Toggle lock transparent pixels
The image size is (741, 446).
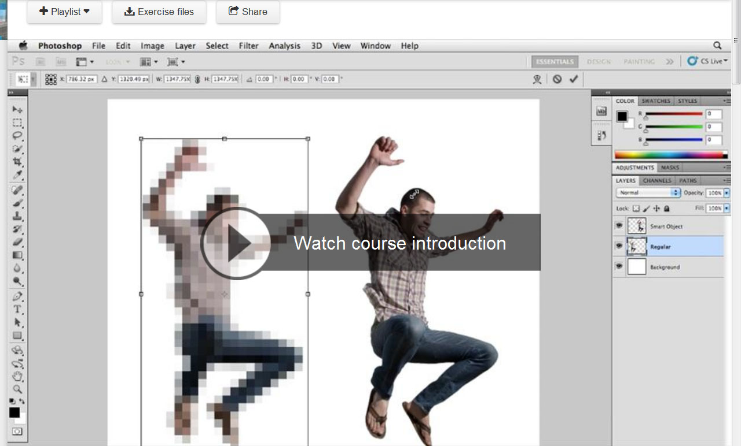pyautogui.click(x=636, y=208)
